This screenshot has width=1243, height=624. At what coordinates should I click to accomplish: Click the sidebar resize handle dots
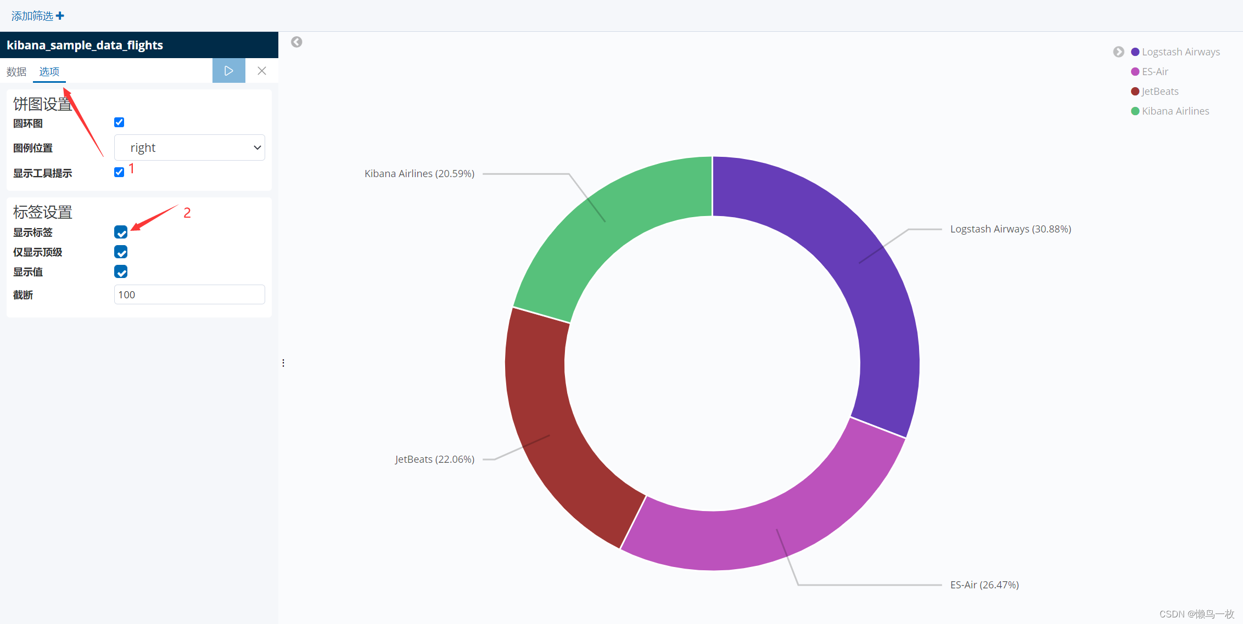(283, 363)
